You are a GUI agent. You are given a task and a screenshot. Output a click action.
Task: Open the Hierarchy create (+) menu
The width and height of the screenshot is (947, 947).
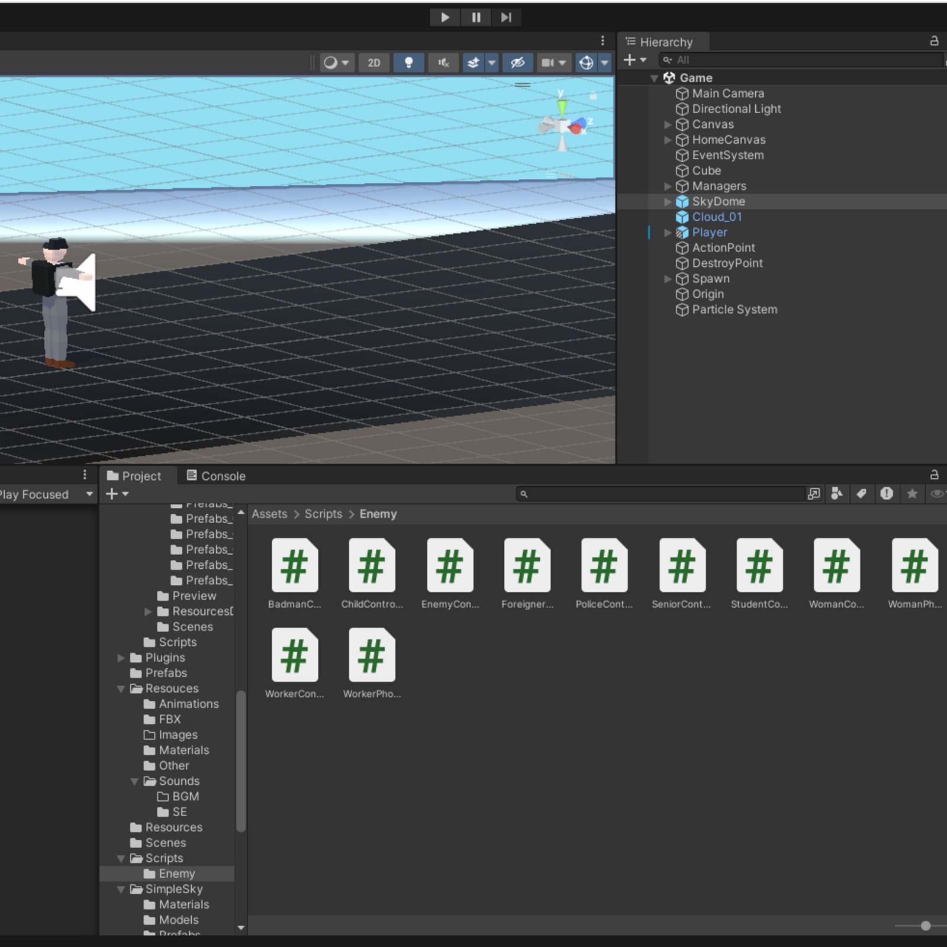pyautogui.click(x=634, y=60)
